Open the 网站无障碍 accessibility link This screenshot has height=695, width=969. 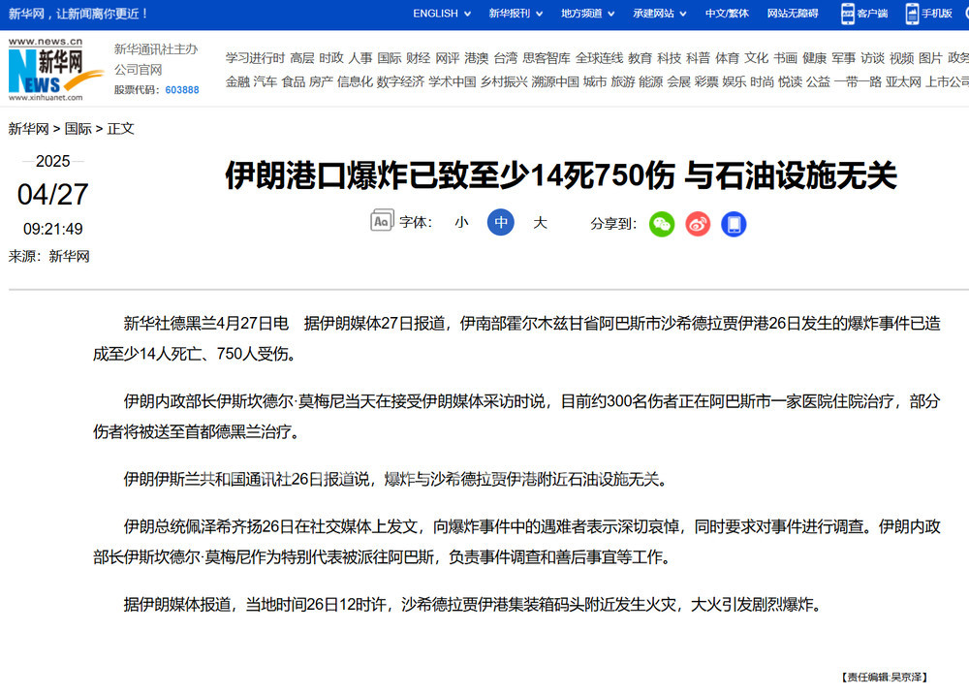click(x=793, y=14)
